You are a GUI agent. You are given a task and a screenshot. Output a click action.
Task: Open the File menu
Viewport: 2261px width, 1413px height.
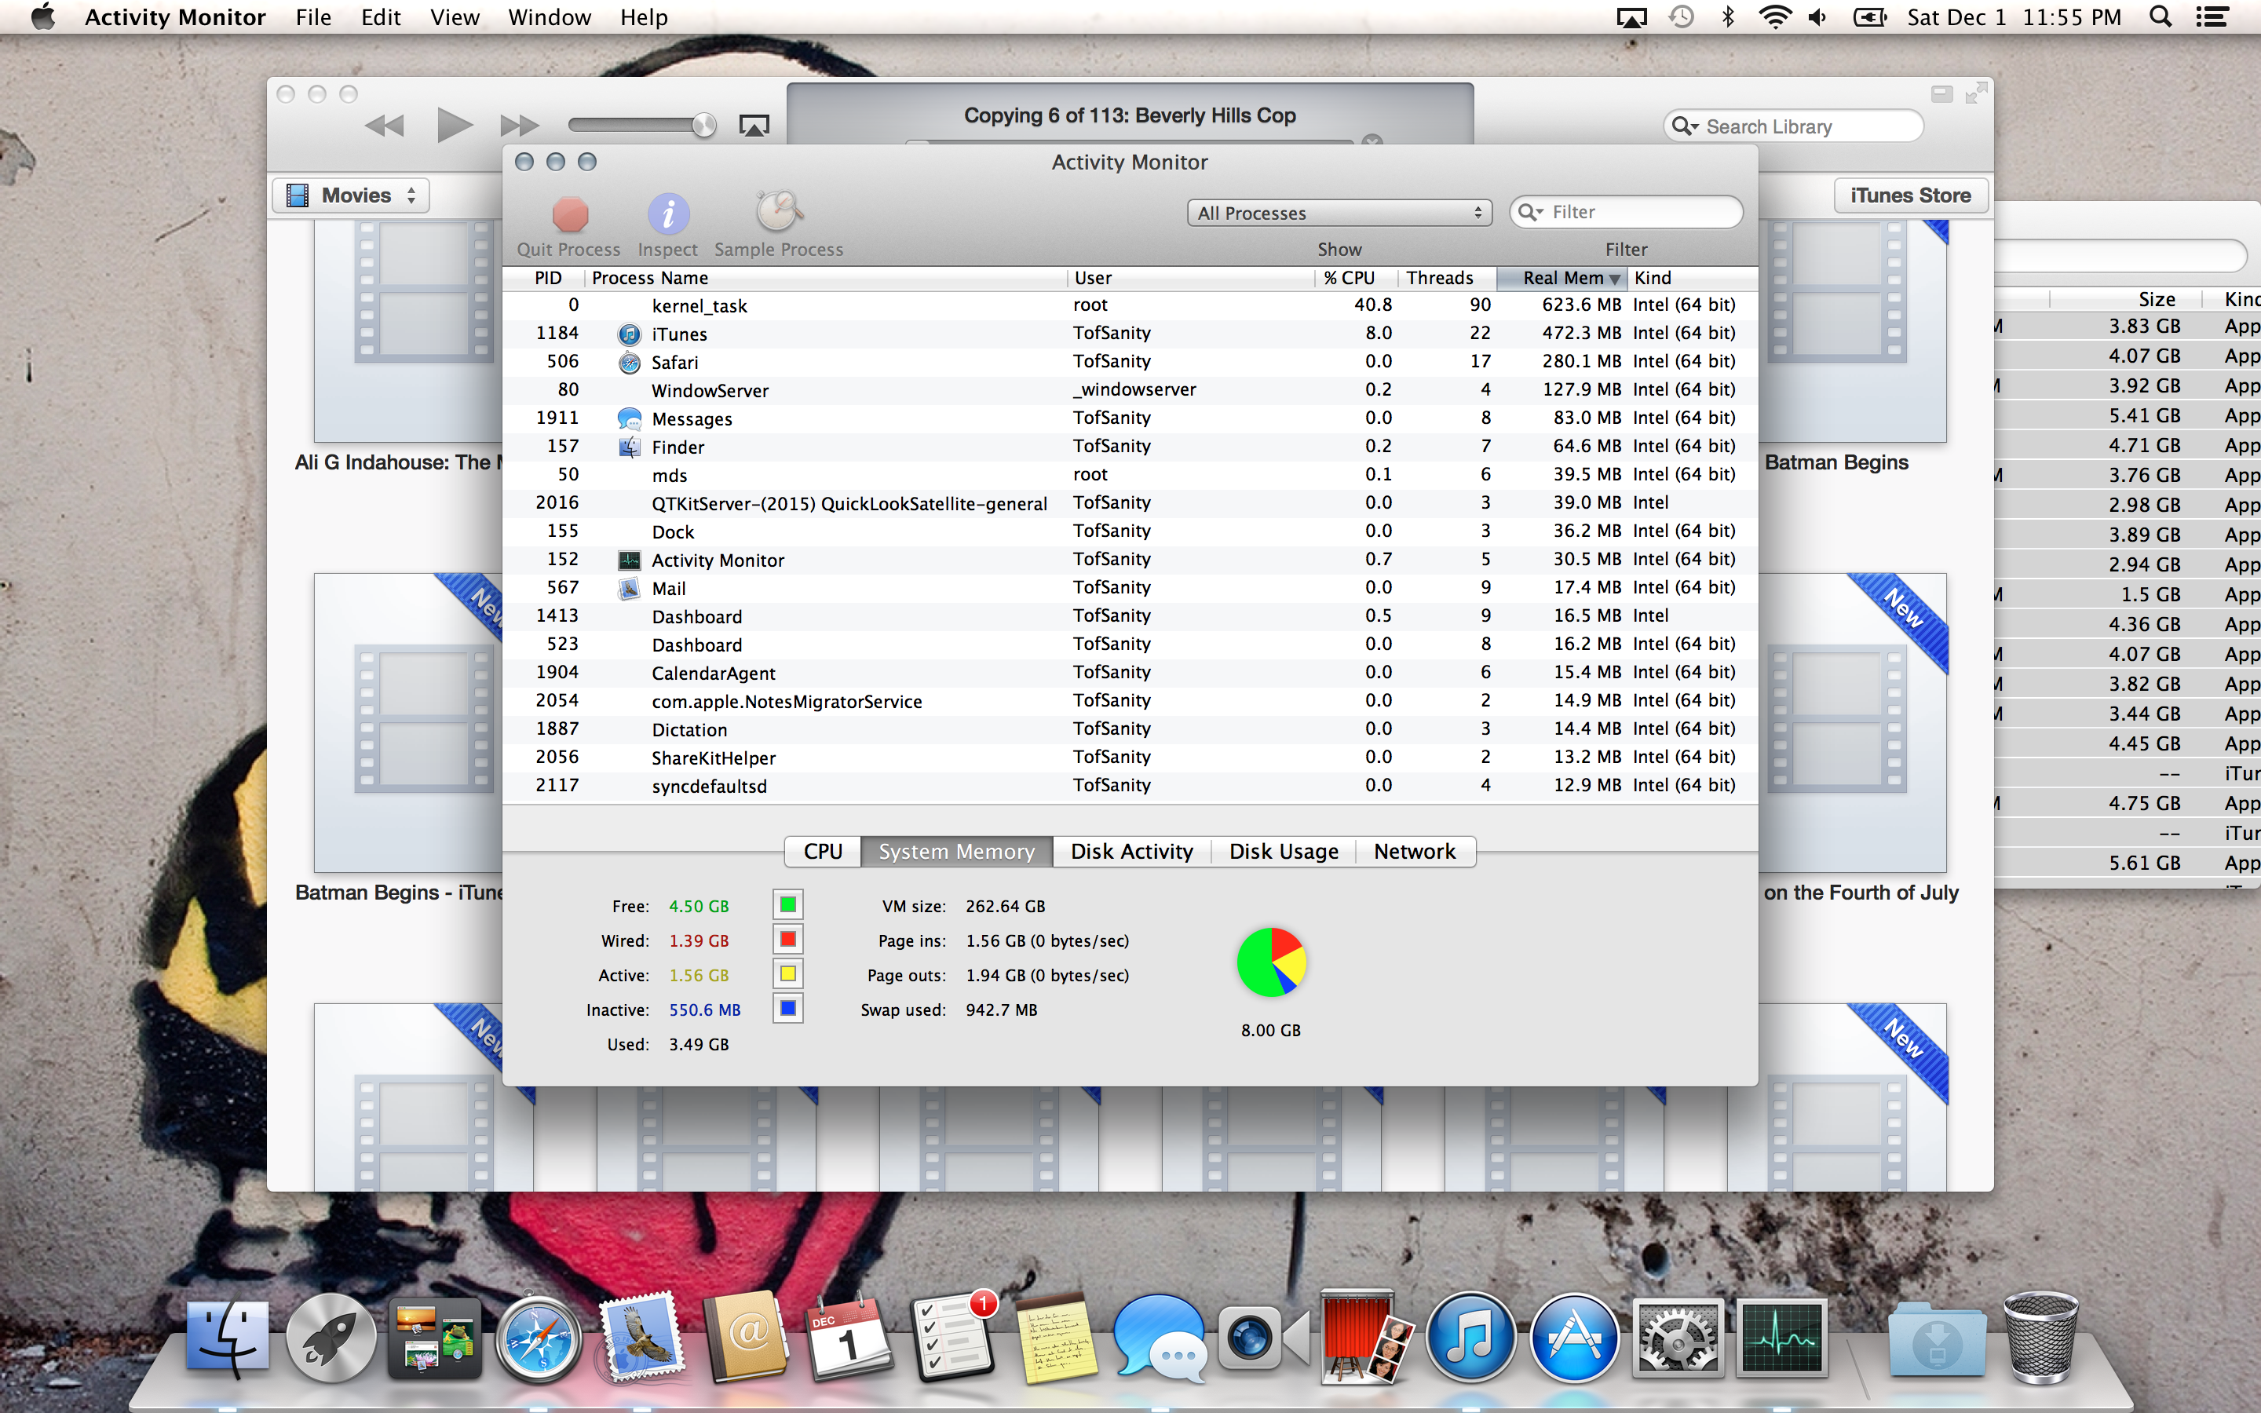(x=313, y=16)
